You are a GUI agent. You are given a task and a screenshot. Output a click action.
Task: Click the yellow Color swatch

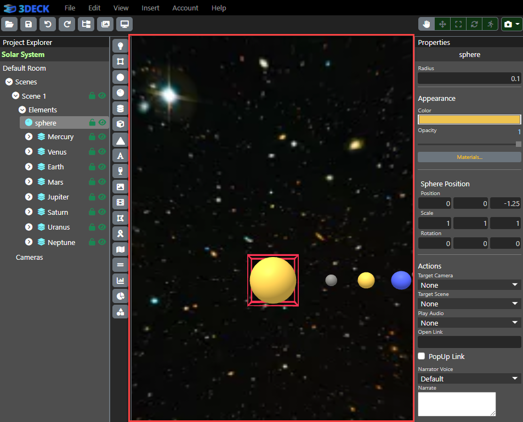pos(469,119)
